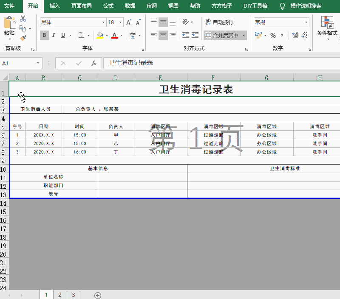This screenshot has height=299, width=340.
Task: Add a new sheet with plus icon
Action: click(x=98, y=295)
